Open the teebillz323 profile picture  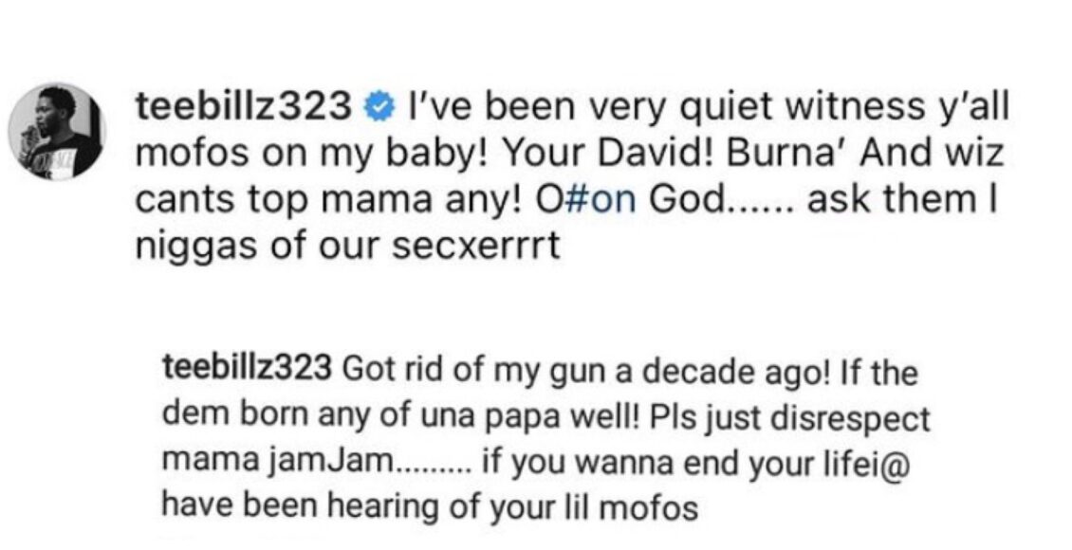pyautogui.click(x=57, y=131)
